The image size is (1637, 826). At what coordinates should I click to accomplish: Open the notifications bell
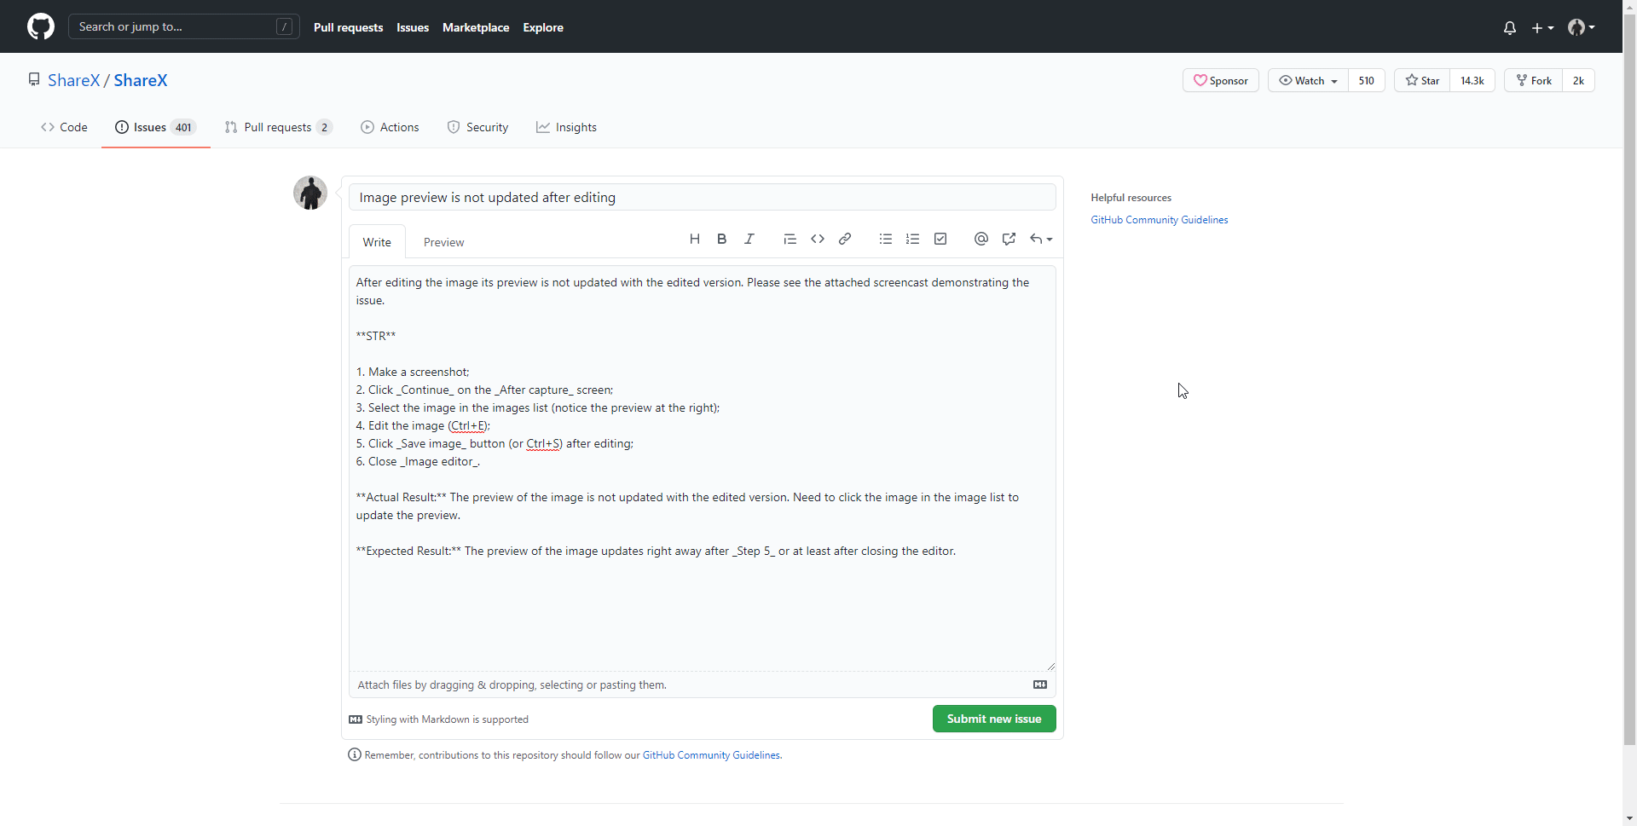coord(1510,27)
